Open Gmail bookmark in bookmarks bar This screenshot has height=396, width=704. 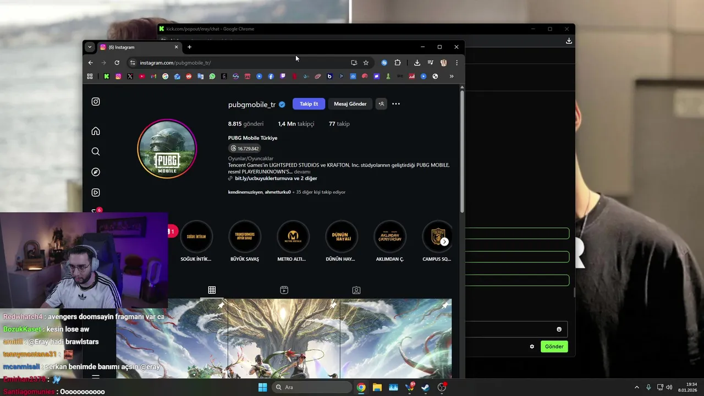point(153,76)
